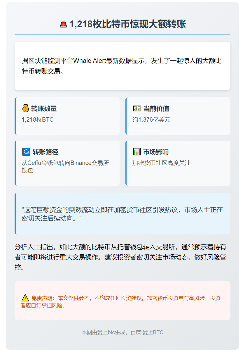Select the 转账数量 card heading
The height and width of the screenshot is (359, 245).
pos(44,109)
